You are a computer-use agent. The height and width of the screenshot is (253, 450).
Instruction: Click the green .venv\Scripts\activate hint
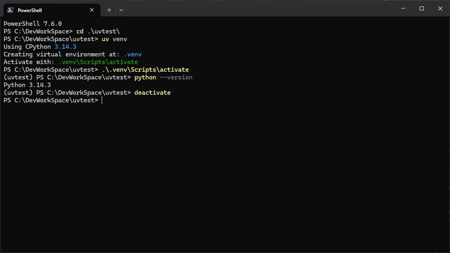coord(98,62)
